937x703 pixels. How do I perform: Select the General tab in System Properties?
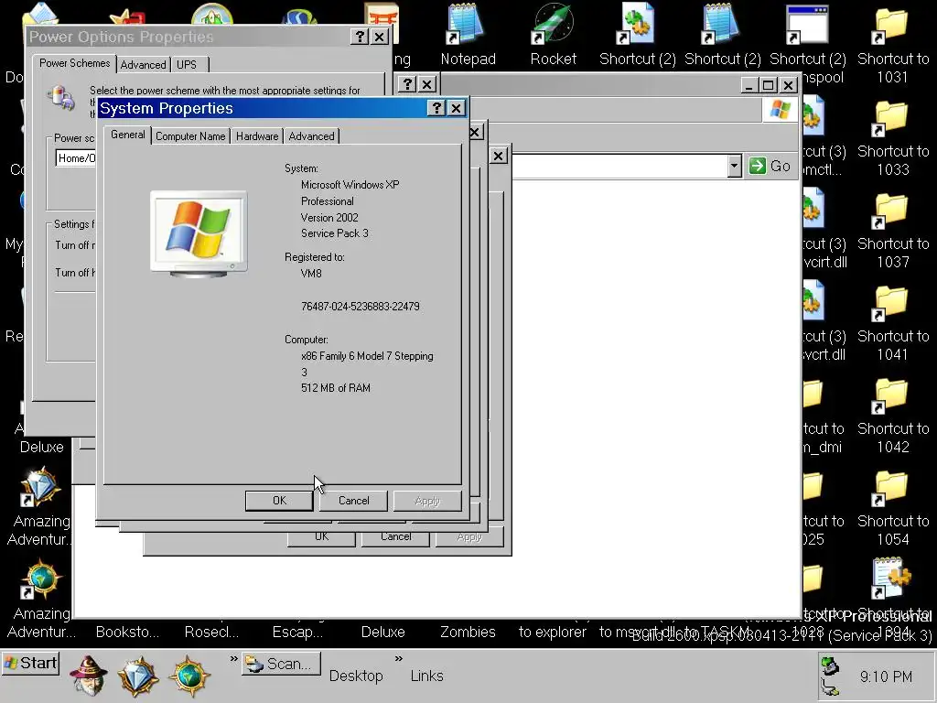pyautogui.click(x=127, y=135)
